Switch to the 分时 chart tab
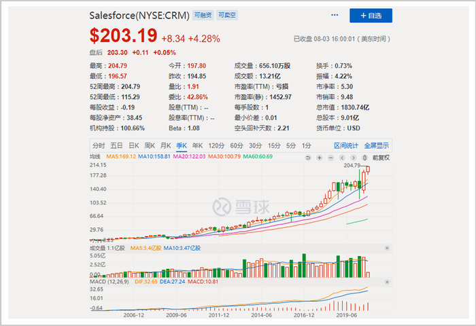The height and width of the screenshot is (326, 476). [99, 146]
